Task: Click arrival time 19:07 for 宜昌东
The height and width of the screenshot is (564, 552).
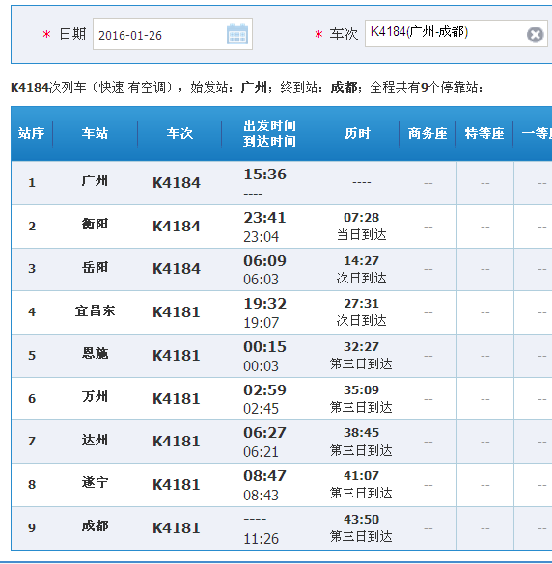Action: (x=262, y=323)
